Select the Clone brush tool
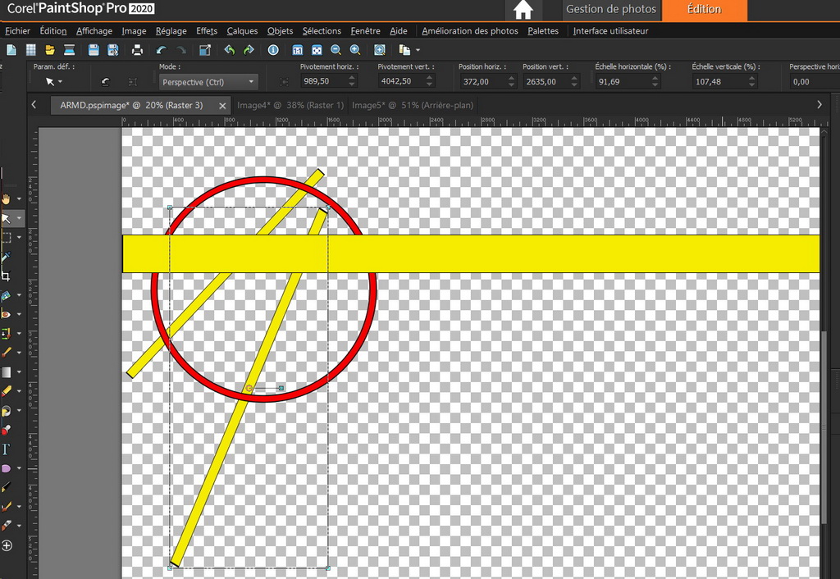The image size is (840, 579). (x=6, y=334)
